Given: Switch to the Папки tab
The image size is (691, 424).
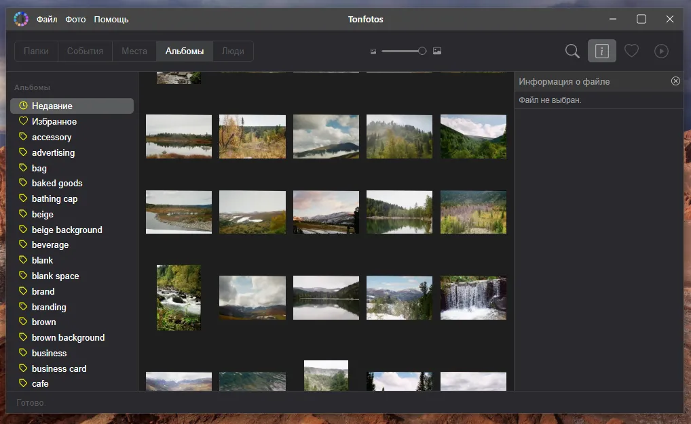Looking at the screenshot, I should [x=36, y=51].
